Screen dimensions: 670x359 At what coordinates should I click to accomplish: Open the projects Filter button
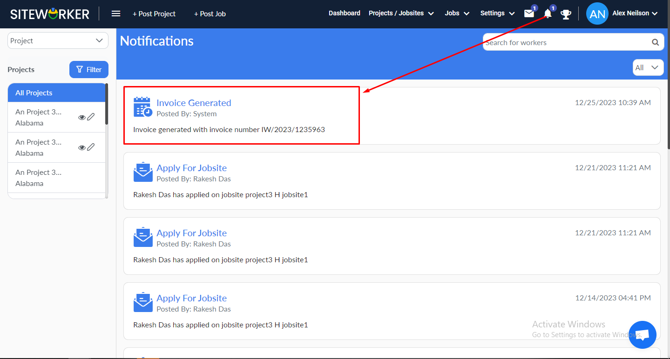tap(89, 69)
